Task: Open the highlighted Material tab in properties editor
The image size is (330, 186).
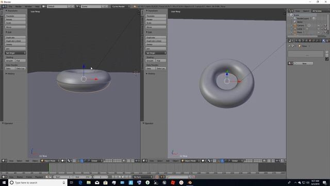Action: click(x=324, y=40)
